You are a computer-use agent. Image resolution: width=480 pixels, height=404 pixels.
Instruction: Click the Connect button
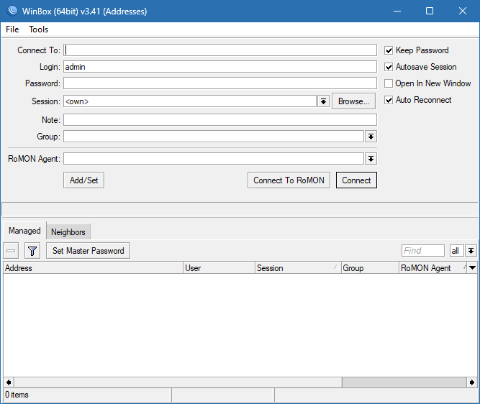pyautogui.click(x=356, y=180)
